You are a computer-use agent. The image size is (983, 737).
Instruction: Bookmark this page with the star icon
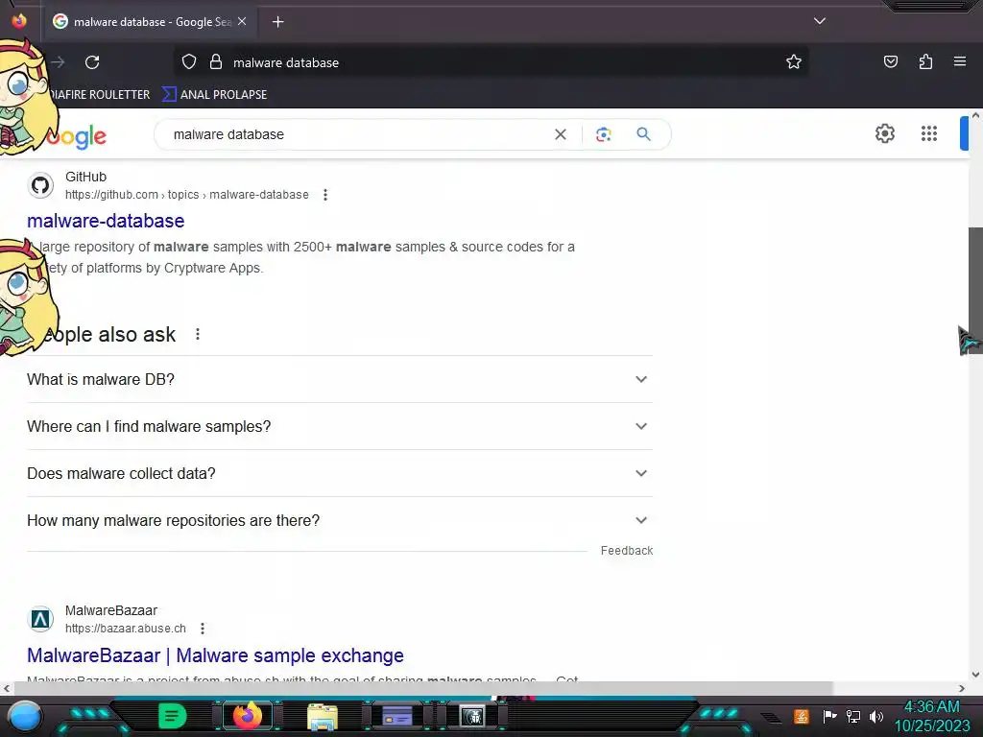[794, 61]
